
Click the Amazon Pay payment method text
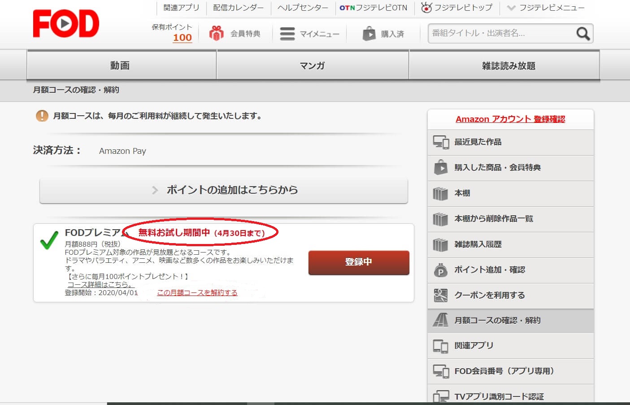(x=122, y=151)
